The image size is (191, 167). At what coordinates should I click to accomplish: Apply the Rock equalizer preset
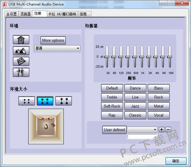[159, 97]
